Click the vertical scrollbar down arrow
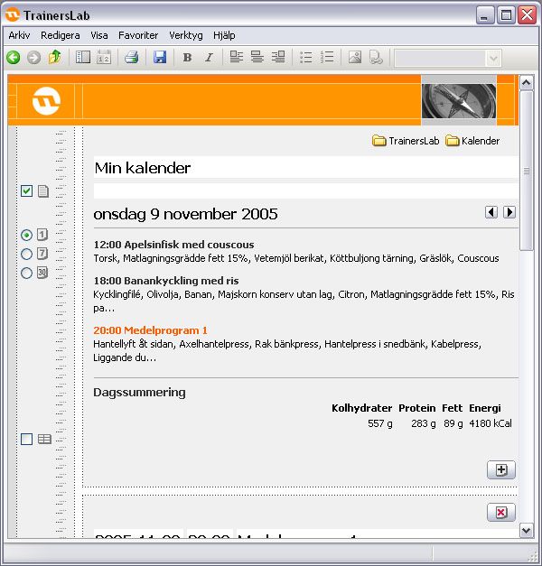Viewport: 542px width, 566px height. coord(527,531)
